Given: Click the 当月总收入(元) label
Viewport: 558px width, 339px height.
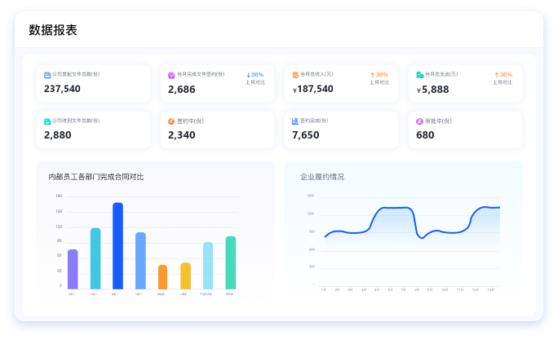Looking at the screenshot, I should 317,74.
